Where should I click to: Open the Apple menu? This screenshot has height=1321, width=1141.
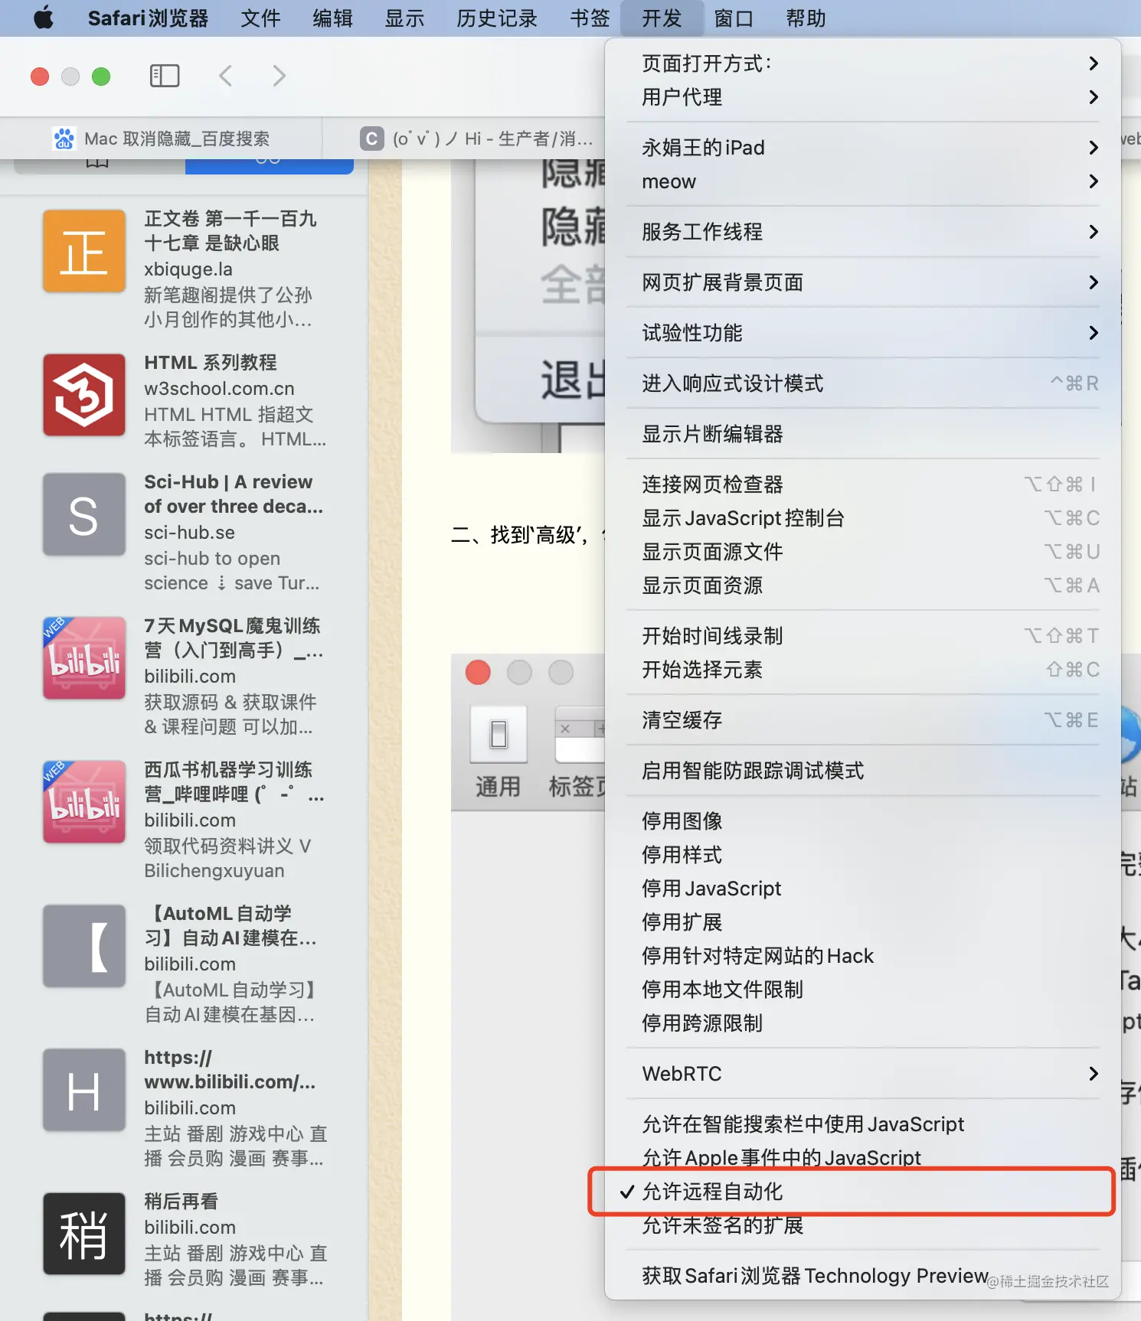click(44, 18)
